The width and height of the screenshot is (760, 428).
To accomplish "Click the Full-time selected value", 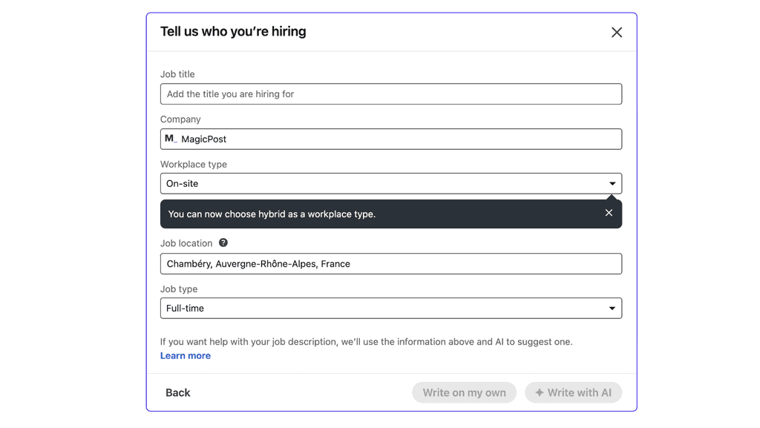I will tap(184, 308).
